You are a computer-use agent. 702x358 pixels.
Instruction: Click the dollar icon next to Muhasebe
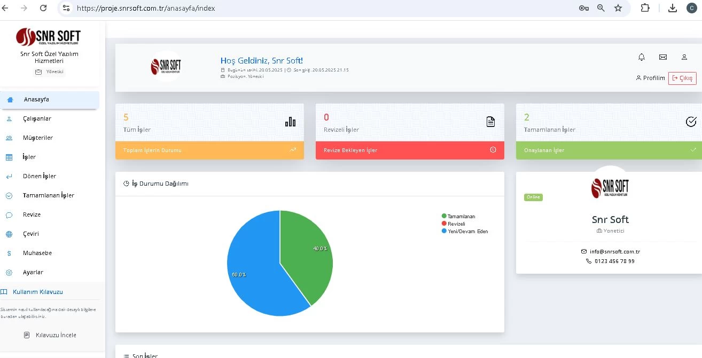[x=10, y=253]
